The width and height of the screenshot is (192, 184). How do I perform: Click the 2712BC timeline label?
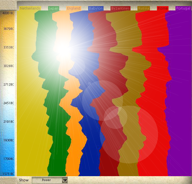[x=8, y=84]
